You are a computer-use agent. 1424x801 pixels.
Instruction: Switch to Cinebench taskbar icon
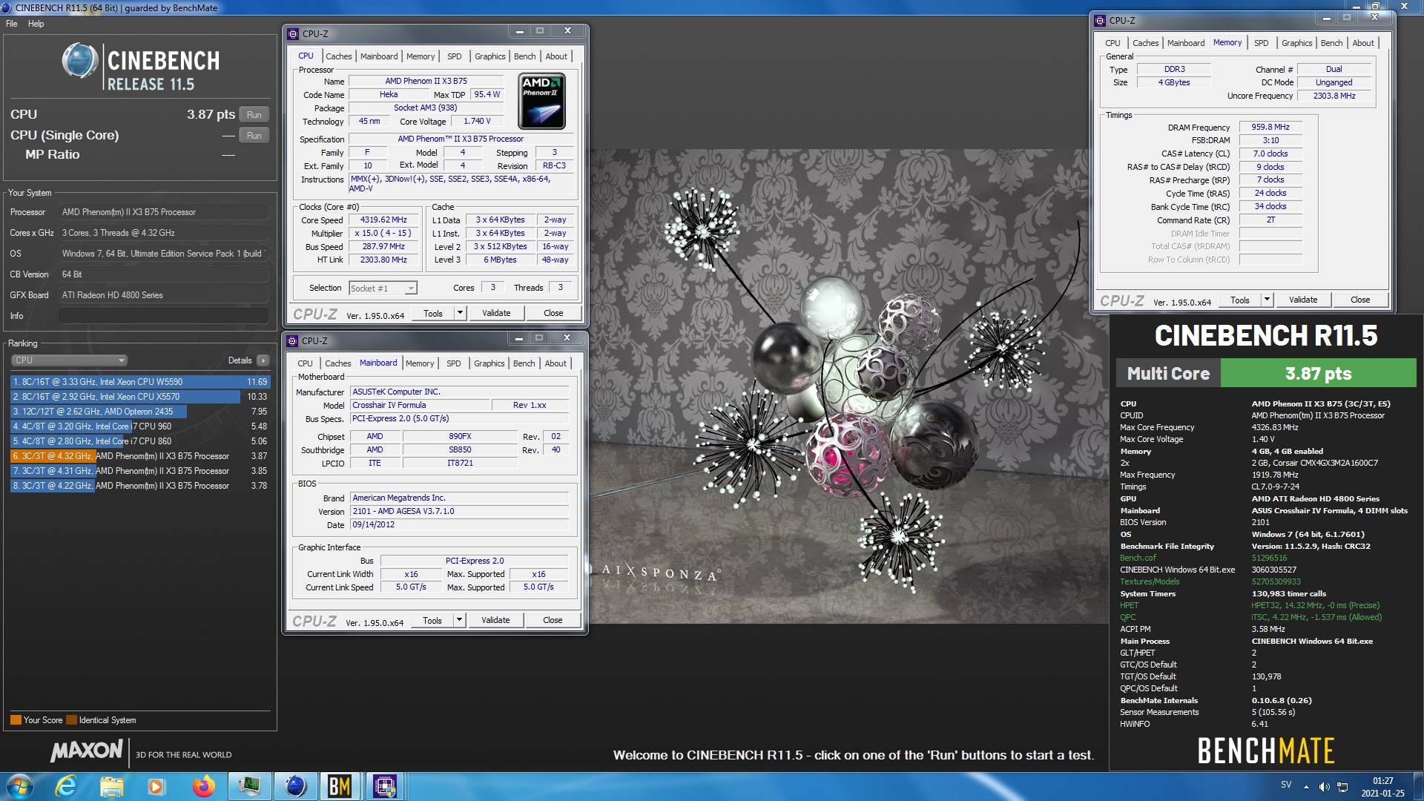tap(295, 786)
